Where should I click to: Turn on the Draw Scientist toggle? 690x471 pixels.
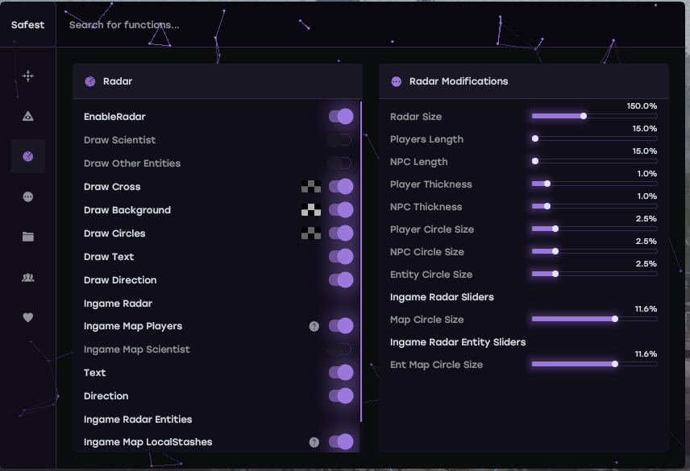coord(340,140)
